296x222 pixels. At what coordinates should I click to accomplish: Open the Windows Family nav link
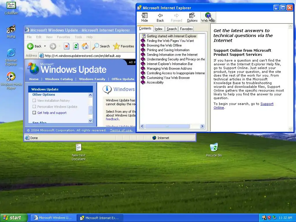click(x=92, y=79)
